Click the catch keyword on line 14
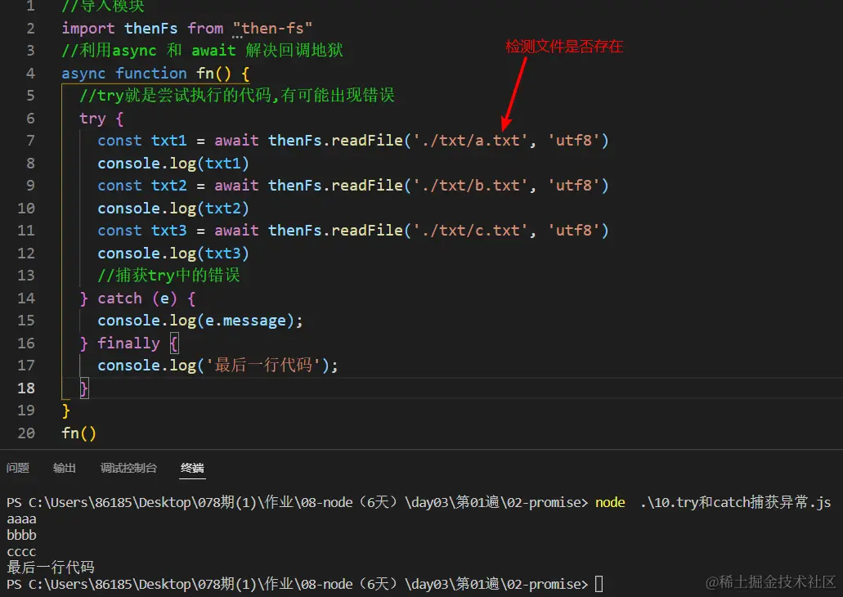843x597 pixels. (x=120, y=298)
